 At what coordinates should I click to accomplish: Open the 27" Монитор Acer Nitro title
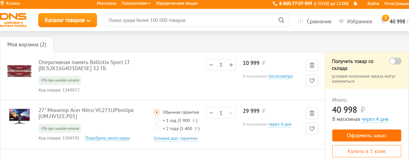click(x=86, y=113)
